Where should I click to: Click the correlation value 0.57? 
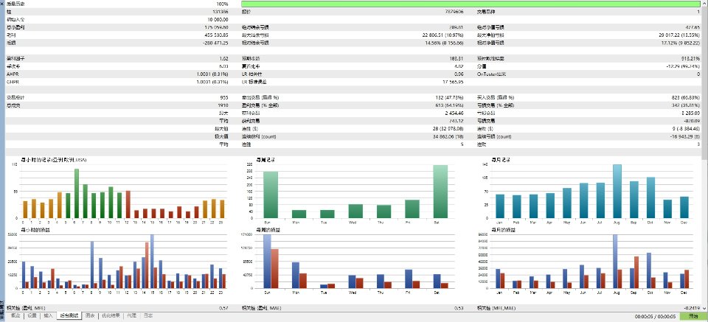pos(224,309)
